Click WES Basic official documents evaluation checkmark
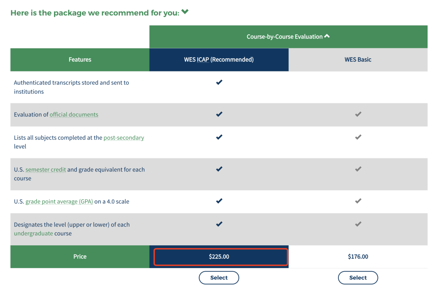Viewport: 432px width, 290px height. (x=358, y=114)
